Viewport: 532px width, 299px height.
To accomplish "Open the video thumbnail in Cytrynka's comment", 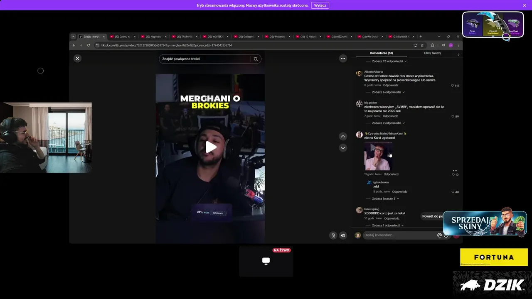I will coord(378,157).
